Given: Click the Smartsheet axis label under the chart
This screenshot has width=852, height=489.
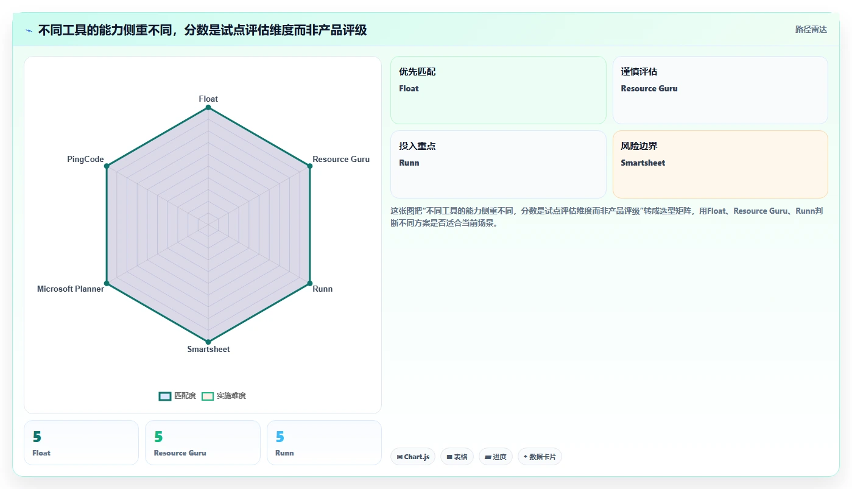Looking at the screenshot, I should coord(208,349).
